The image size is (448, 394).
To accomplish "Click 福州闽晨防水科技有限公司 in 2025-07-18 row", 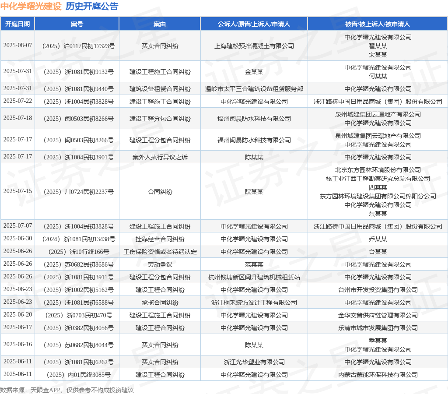I will (x=254, y=119).
